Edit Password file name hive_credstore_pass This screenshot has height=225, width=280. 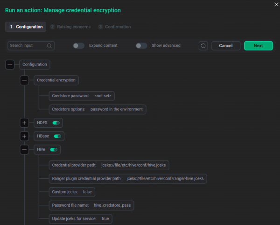point(91,205)
